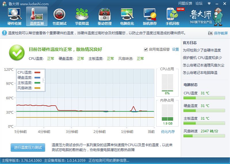
Task: Click the 主板温度 progress bar in 电脑状态
Action: [x=204, y=123]
